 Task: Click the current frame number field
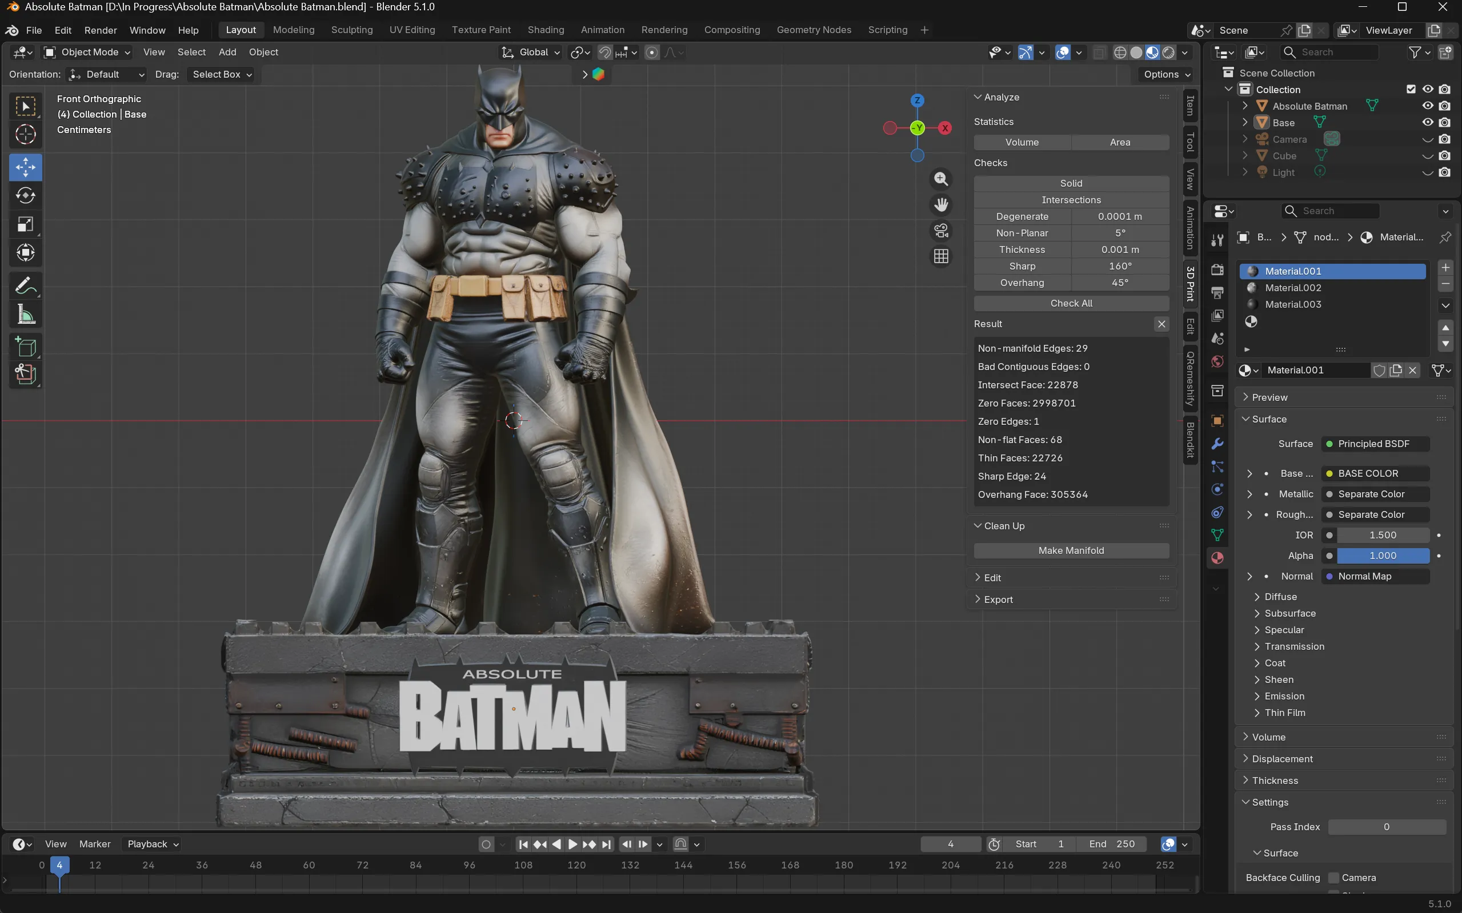950,844
